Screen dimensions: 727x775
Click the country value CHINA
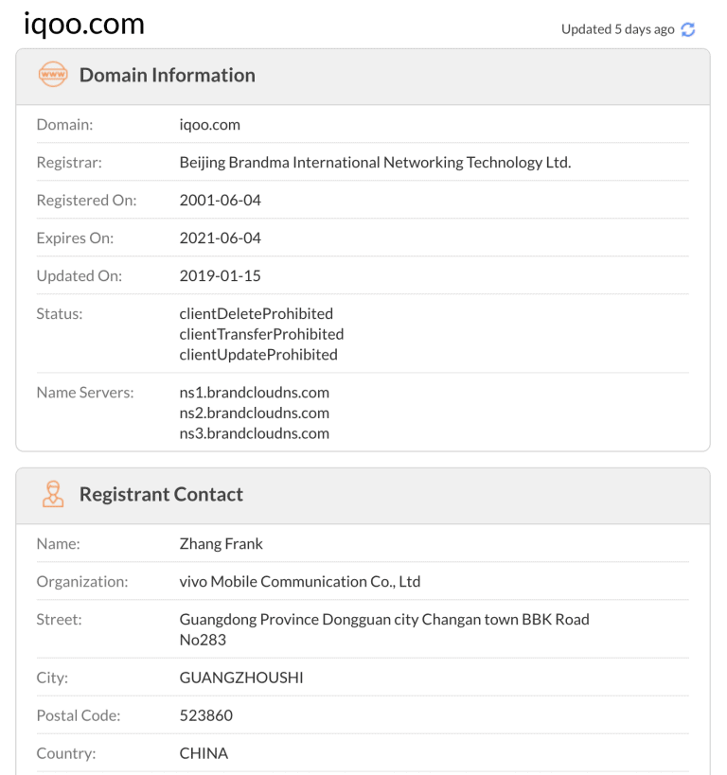[x=204, y=753]
